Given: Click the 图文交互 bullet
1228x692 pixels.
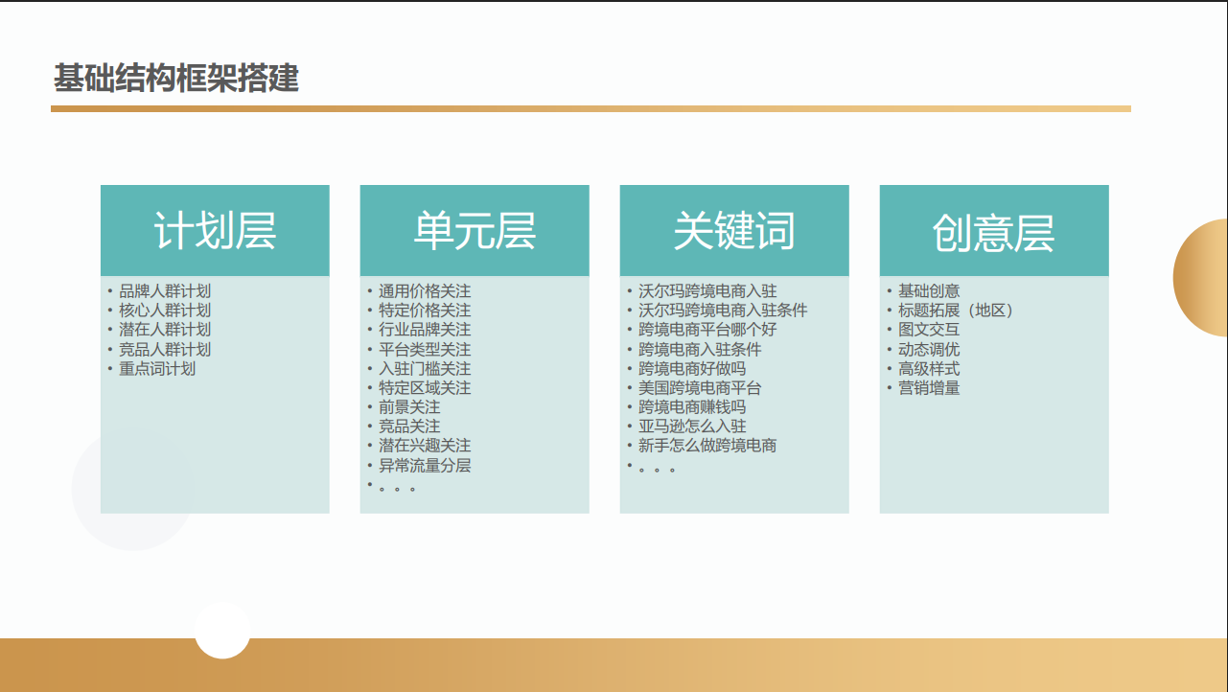Looking at the screenshot, I should 929,330.
